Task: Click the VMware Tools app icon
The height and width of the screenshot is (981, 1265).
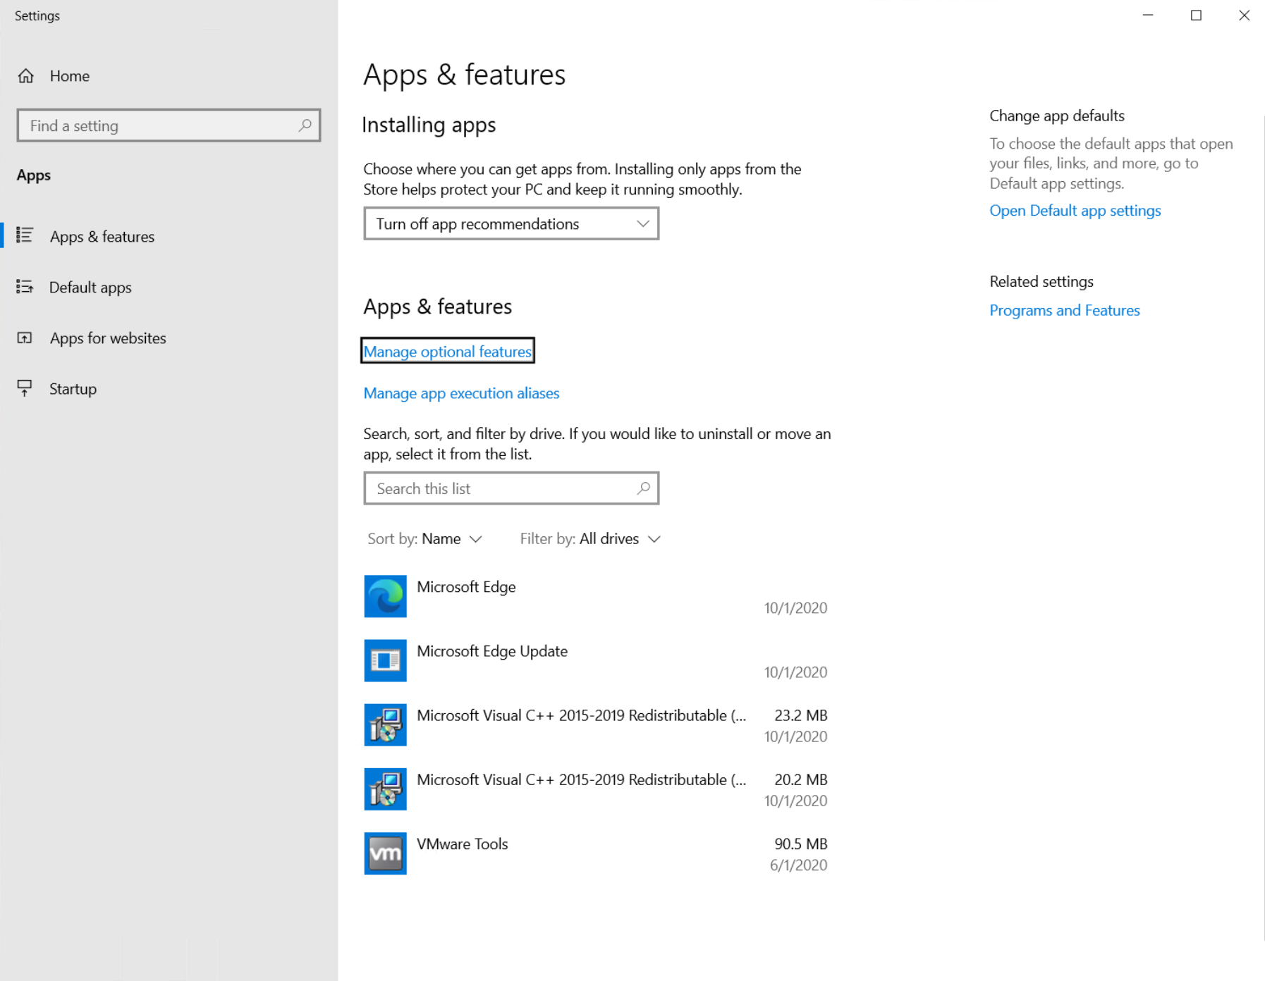Action: (x=385, y=853)
